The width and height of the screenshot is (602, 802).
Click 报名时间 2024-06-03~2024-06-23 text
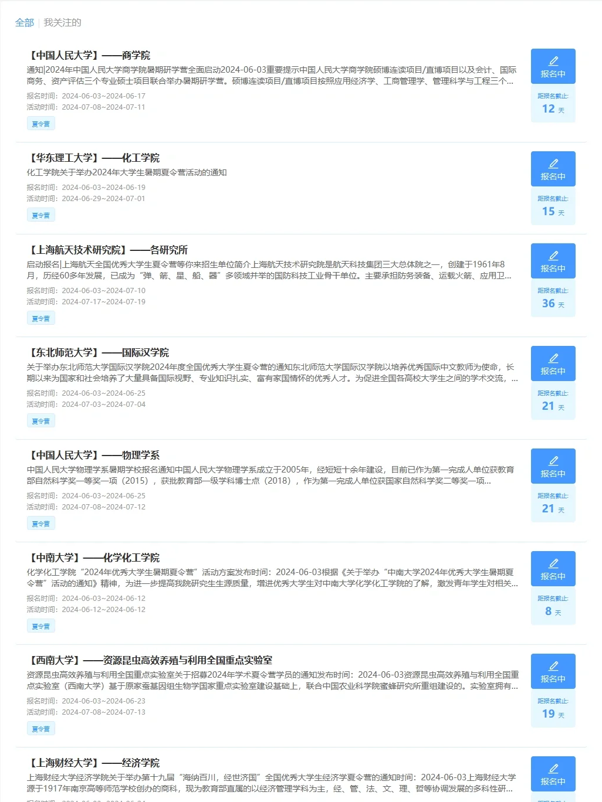86,701
